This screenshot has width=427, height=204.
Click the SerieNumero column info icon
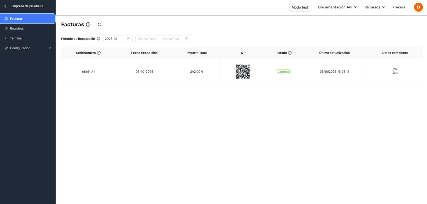pos(99,53)
